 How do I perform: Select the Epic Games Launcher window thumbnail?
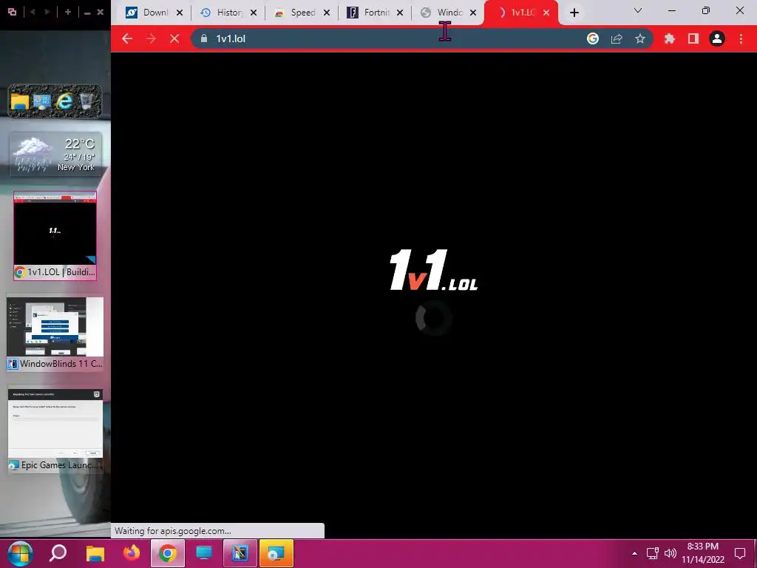[55, 430]
